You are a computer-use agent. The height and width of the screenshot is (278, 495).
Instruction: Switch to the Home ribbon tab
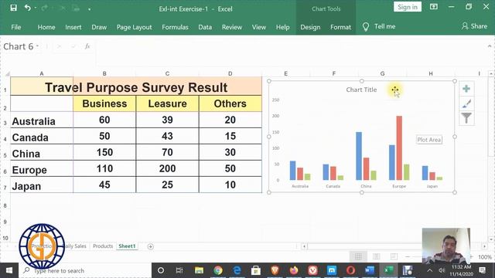click(46, 28)
